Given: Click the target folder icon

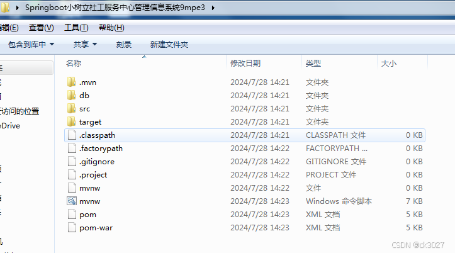Looking at the screenshot, I should [71, 122].
